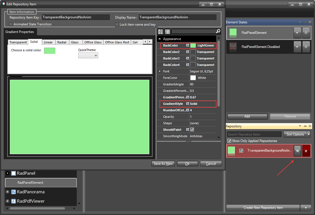This screenshot has width=315, height=215.
Task: Uncheck Show Only Applied Repositories
Action: click(x=229, y=141)
